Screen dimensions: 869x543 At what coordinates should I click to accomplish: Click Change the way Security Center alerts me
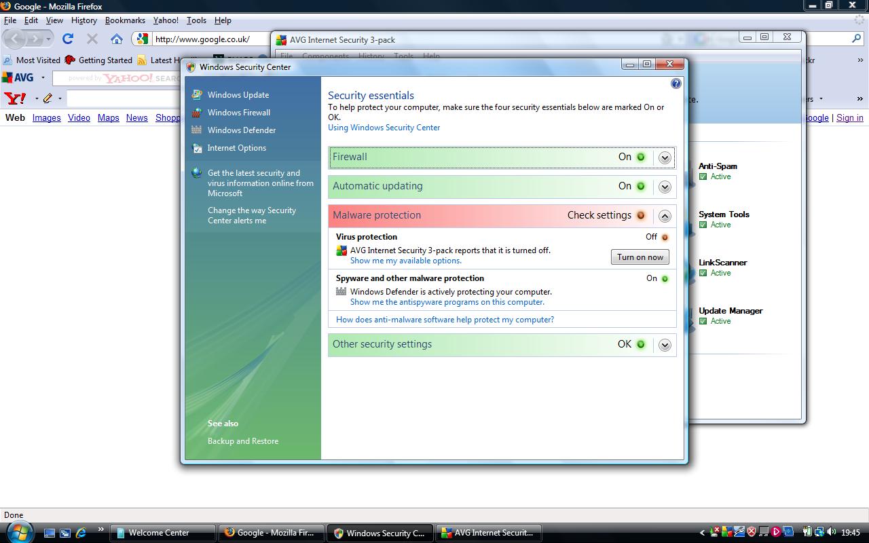click(x=252, y=215)
